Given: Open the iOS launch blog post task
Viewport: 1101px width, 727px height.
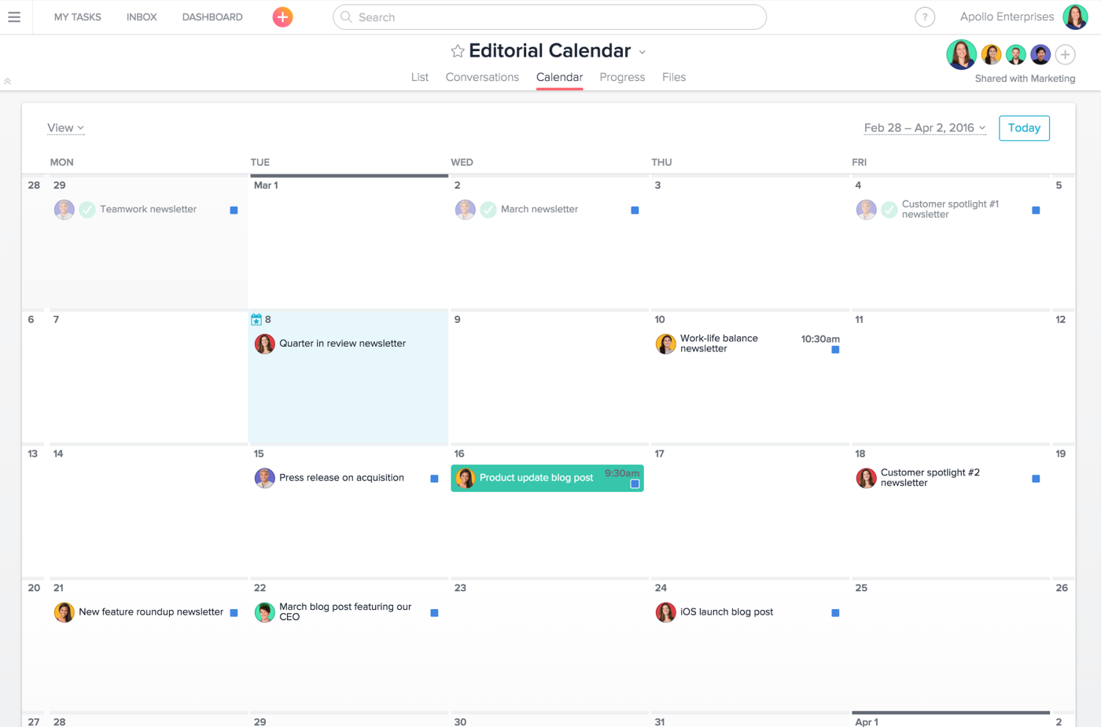Looking at the screenshot, I should [727, 612].
